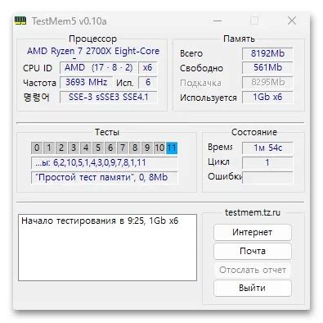Click the CPU ID value AMD (17 · 8 · 2)

pos(98,67)
